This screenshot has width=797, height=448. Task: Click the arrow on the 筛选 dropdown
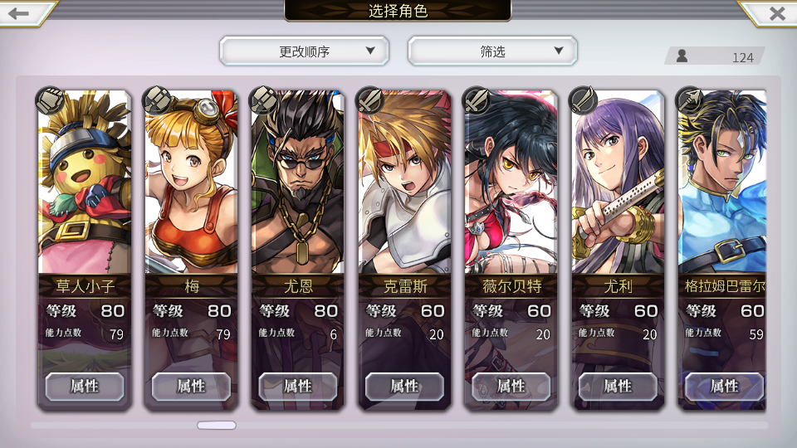[x=559, y=51]
